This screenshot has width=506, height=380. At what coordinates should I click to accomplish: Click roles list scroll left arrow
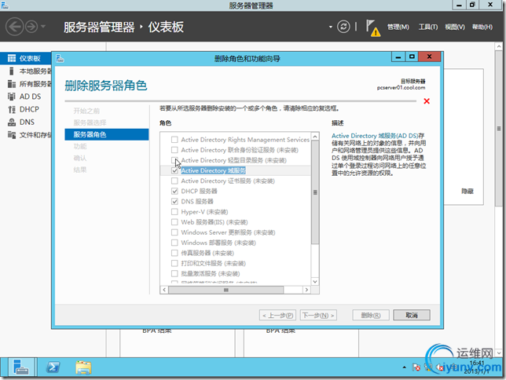[x=164, y=290]
